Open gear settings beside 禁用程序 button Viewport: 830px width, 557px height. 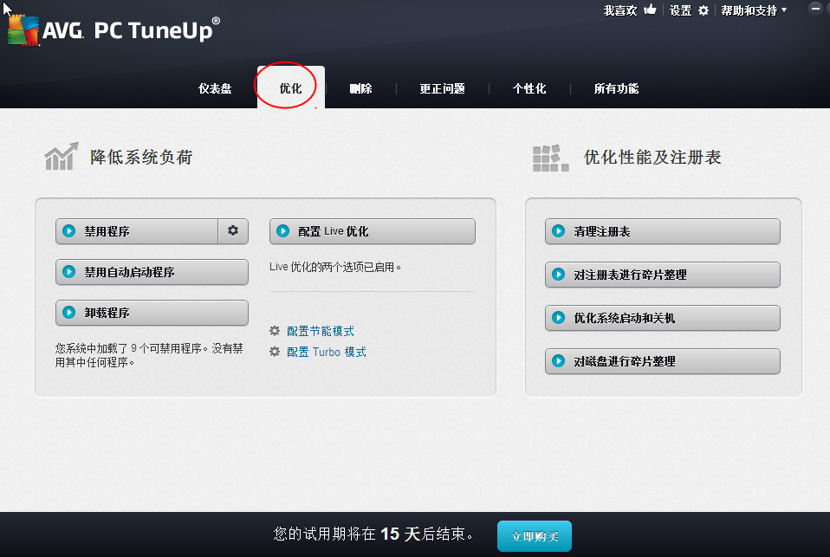(x=233, y=230)
